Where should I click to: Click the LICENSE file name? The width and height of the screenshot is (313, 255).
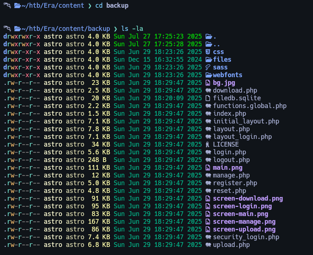pyautogui.click(x=226, y=144)
